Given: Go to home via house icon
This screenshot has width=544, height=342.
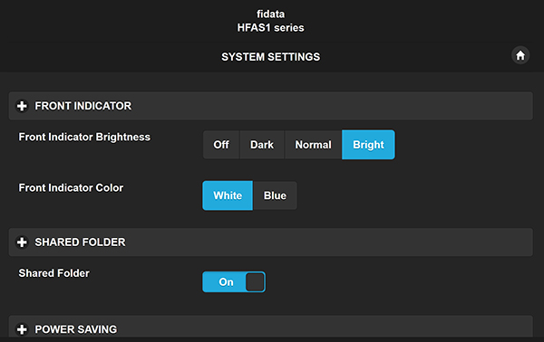Looking at the screenshot, I should [x=520, y=55].
